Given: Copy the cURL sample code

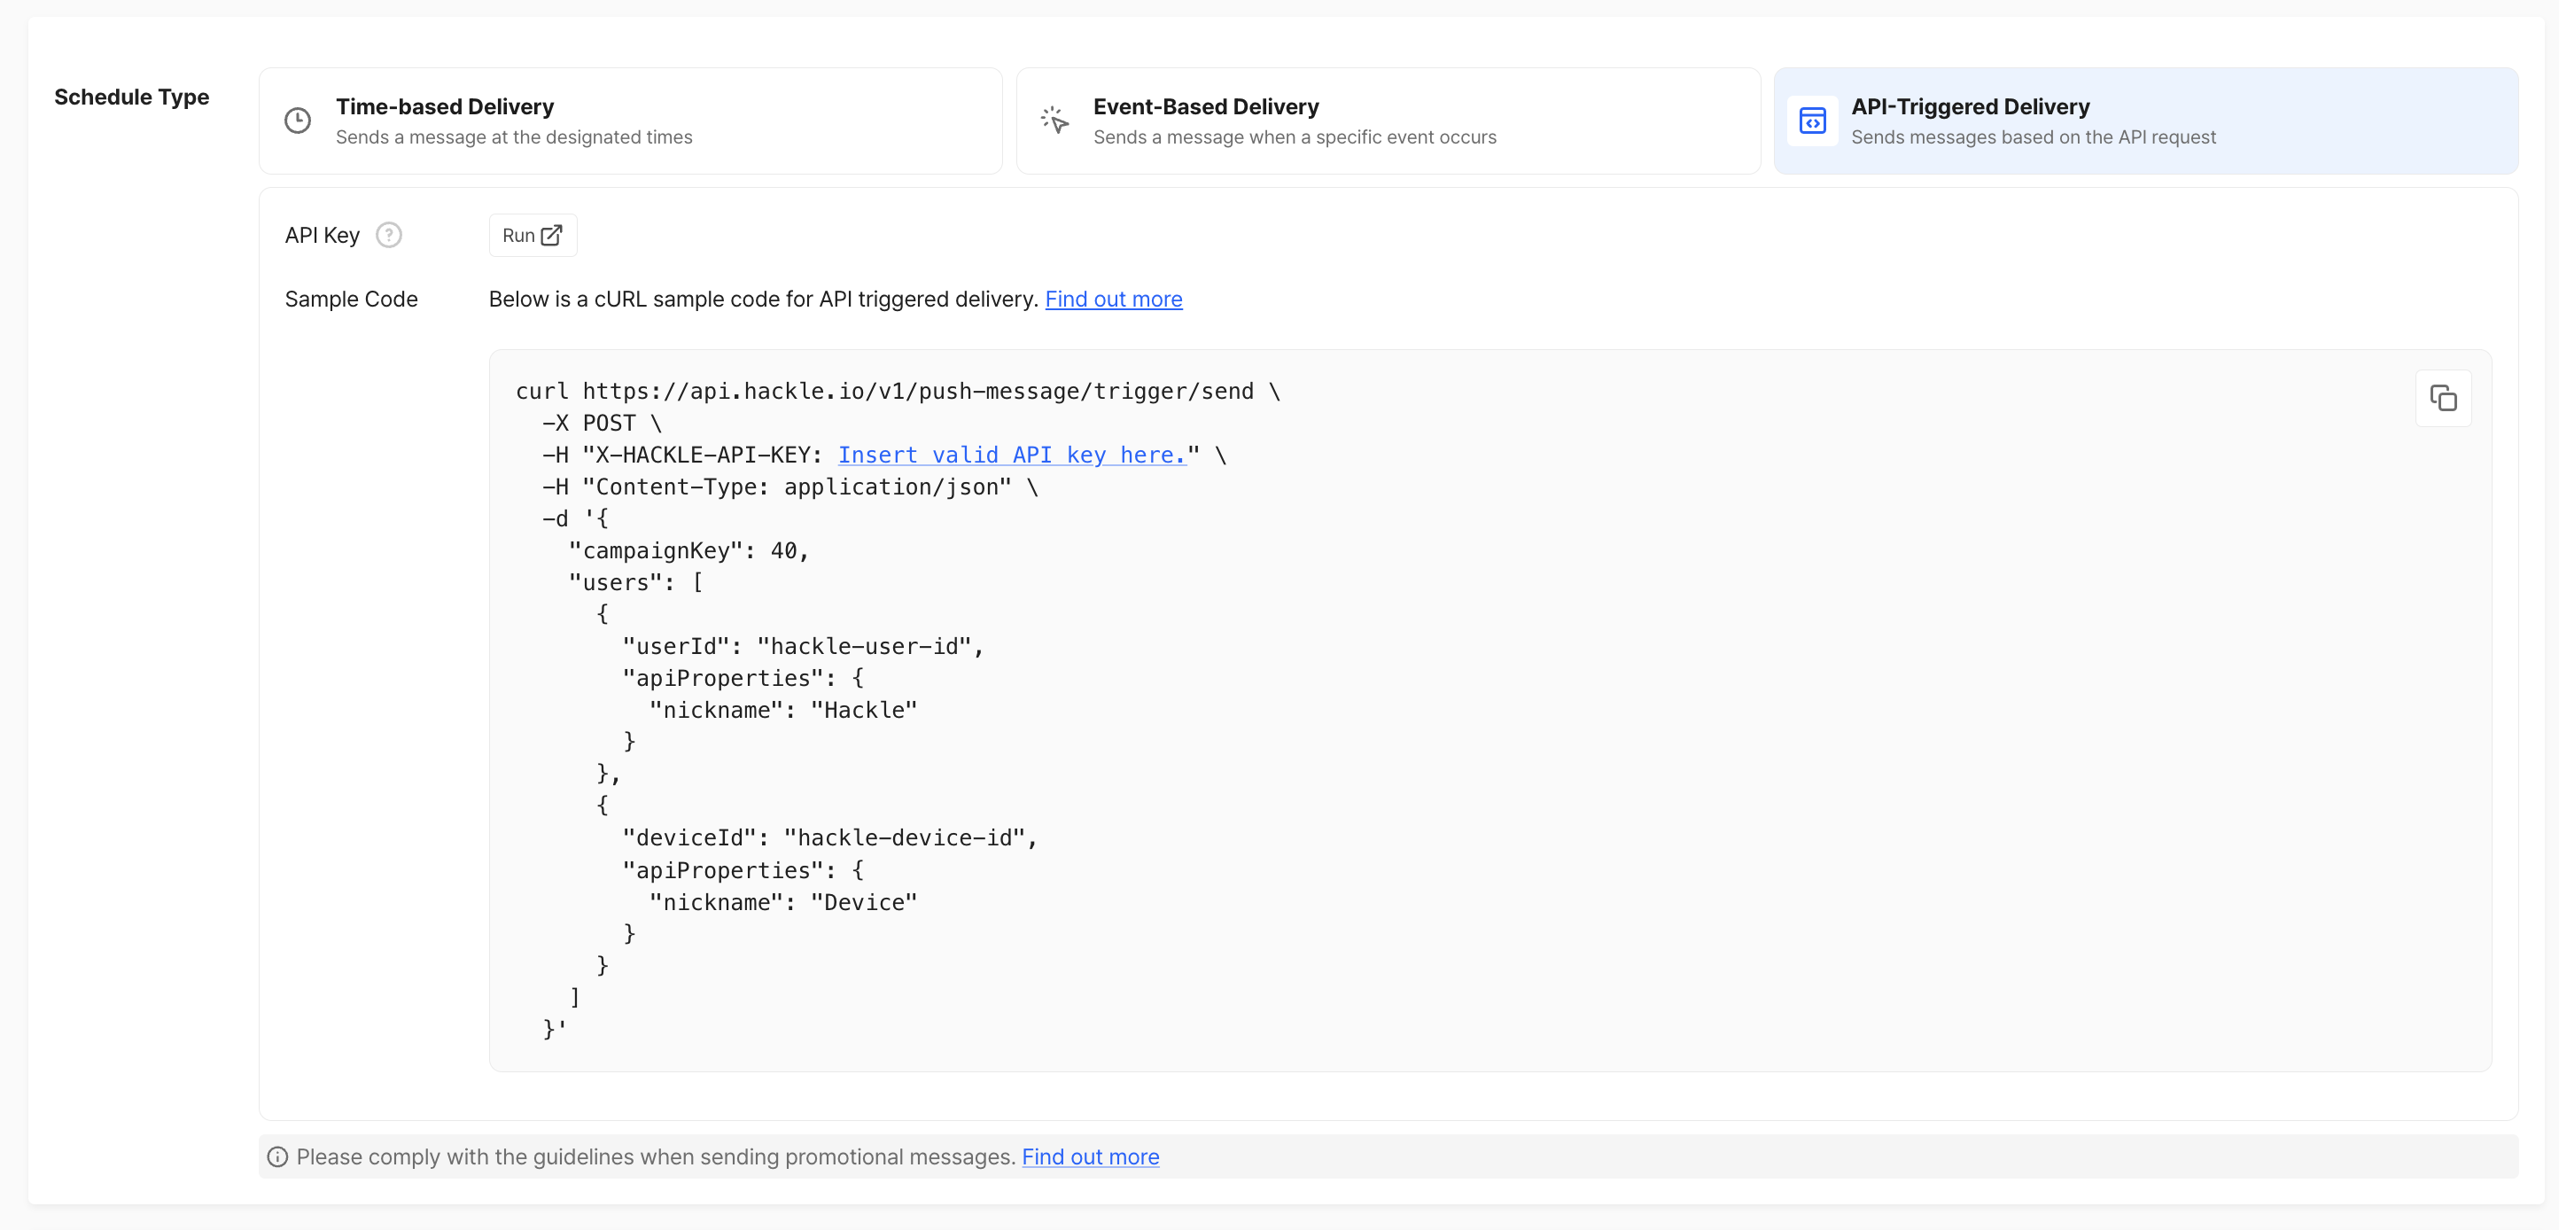Looking at the screenshot, I should [x=2443, y=399].
